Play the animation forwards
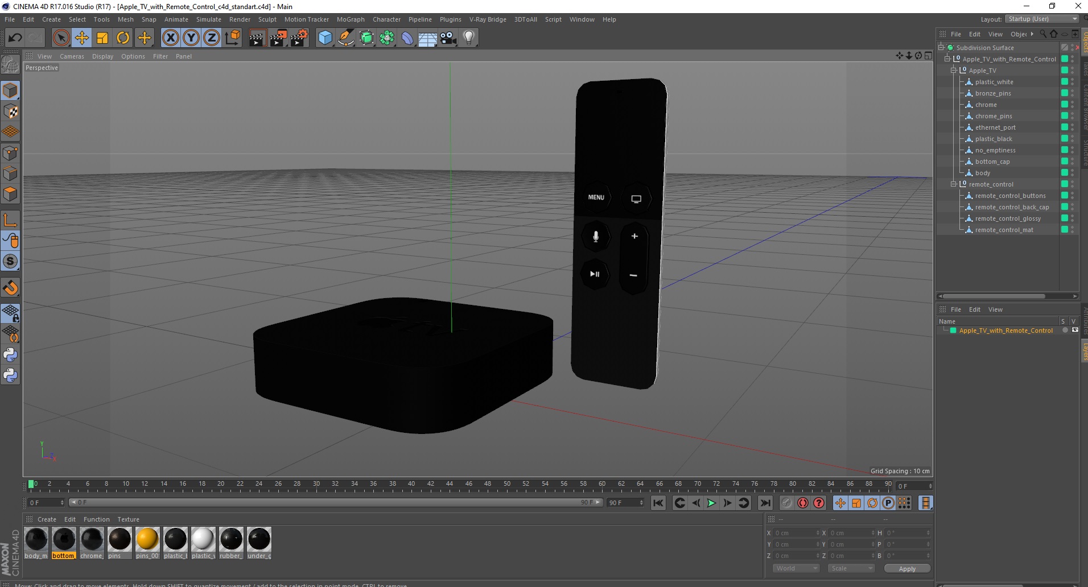Screen dimensions: 1088x587 click(x=711, y=503)
